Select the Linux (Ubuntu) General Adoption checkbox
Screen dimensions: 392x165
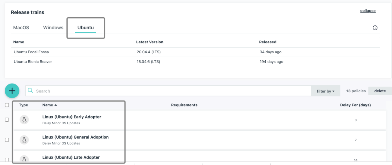pyautogui.click(x=7, y=140)
